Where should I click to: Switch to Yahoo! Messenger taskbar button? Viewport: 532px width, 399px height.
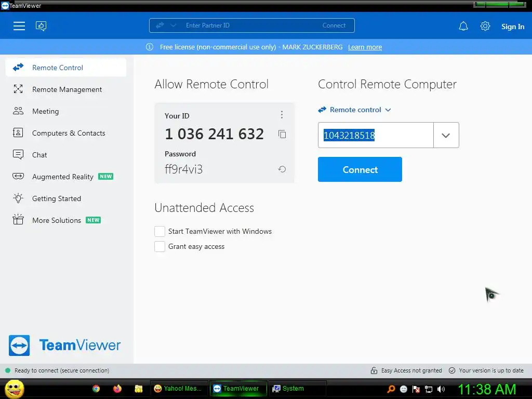click(x=179, y=389)
